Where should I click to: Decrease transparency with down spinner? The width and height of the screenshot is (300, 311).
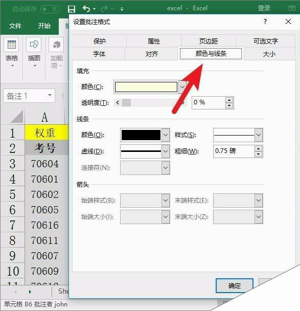(x=229, y=105)
